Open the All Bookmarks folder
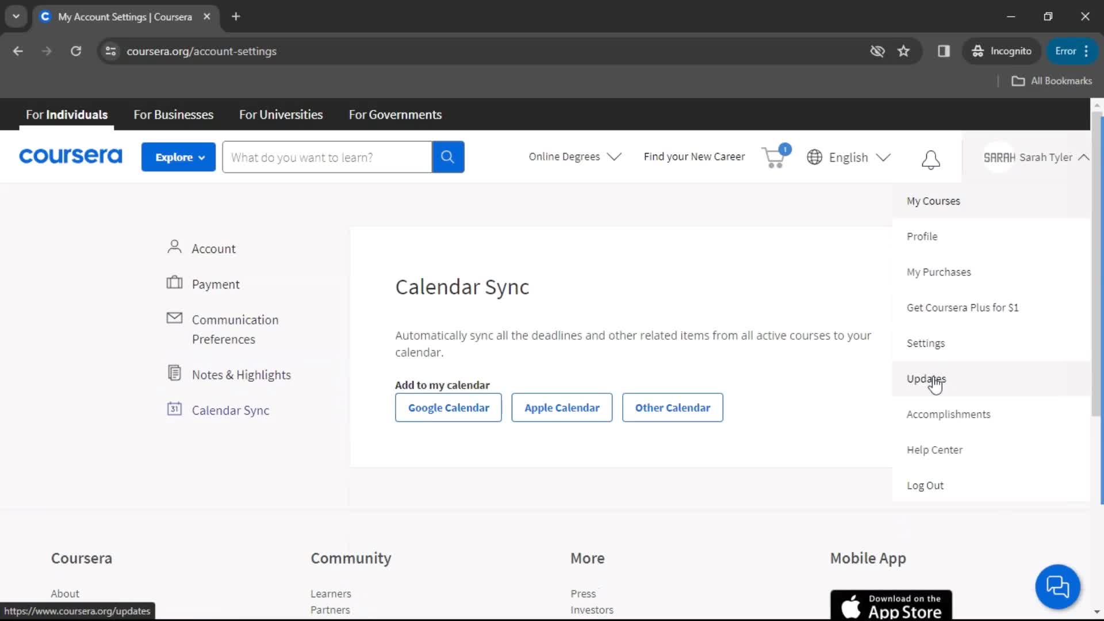Viewport: 1104px width, 621px height. (1052, 81)
